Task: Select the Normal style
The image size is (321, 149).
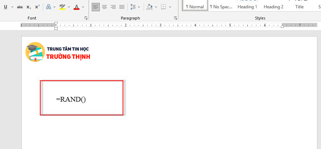Action: [195, 6]
